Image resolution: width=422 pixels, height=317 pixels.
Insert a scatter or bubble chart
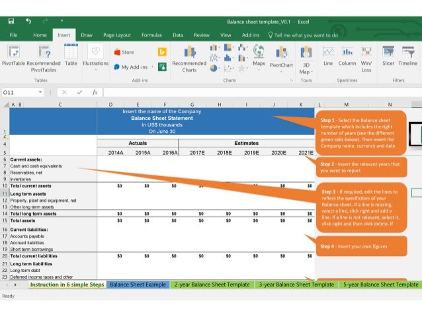coord(228,68)
